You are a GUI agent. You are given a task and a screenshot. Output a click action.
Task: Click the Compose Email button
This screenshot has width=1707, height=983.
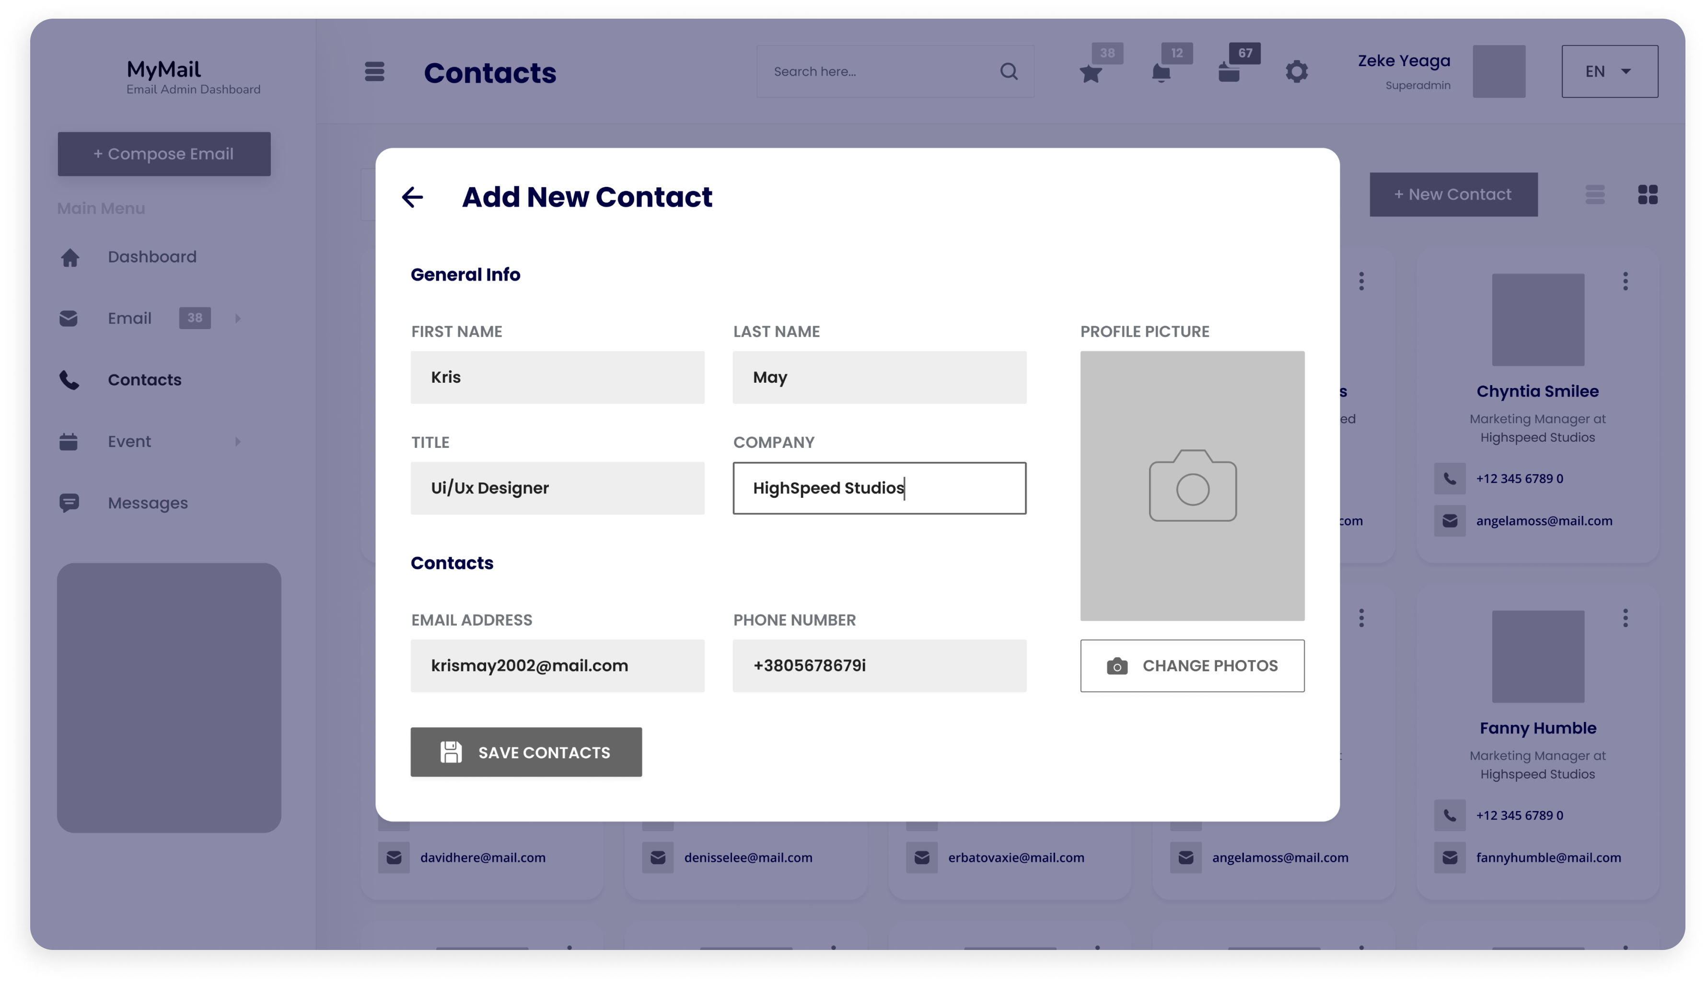pos(164,154)
